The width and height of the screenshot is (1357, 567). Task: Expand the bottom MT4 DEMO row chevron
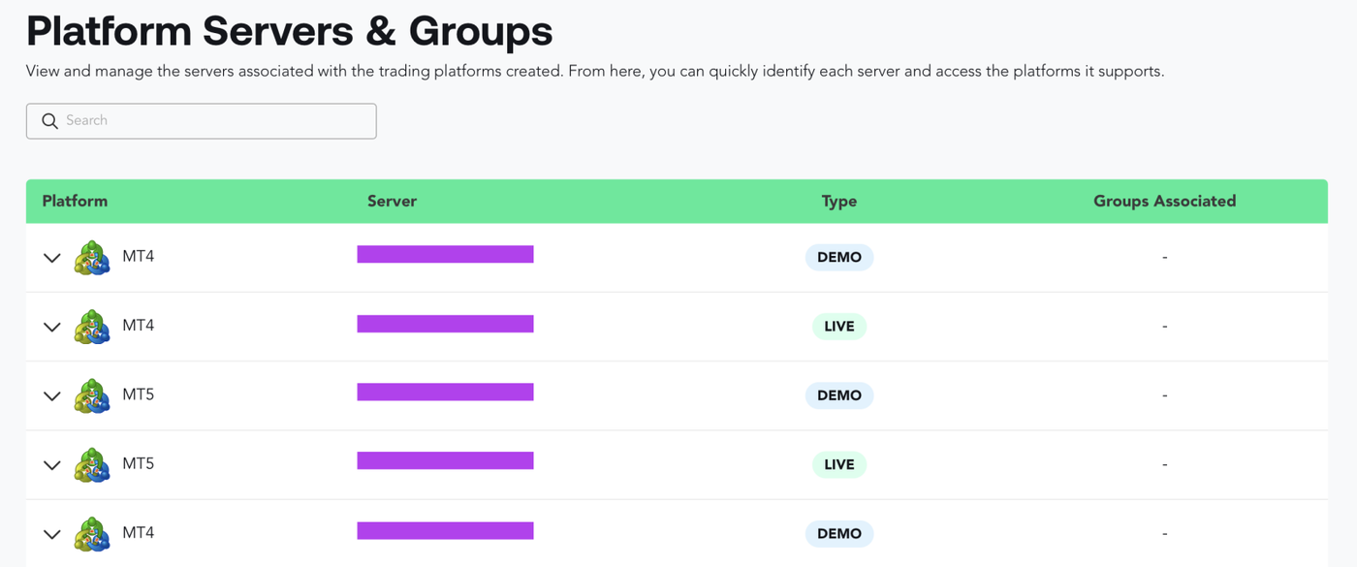52,534
